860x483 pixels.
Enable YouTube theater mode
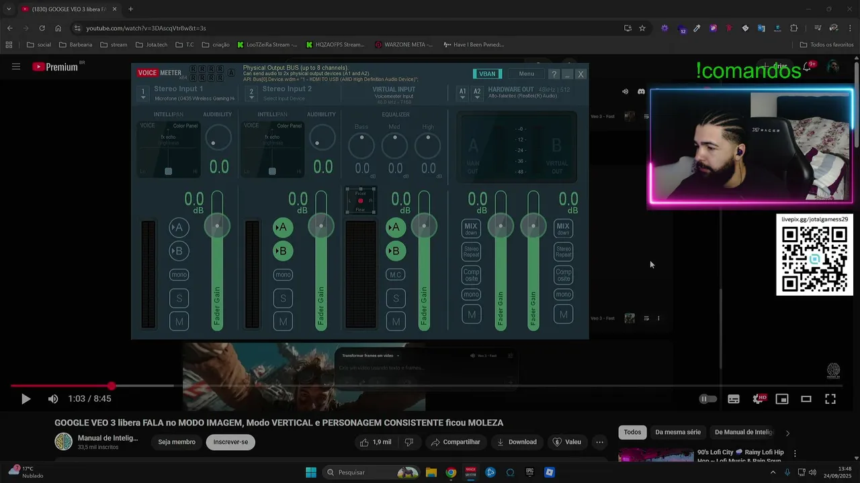point(806,399)
